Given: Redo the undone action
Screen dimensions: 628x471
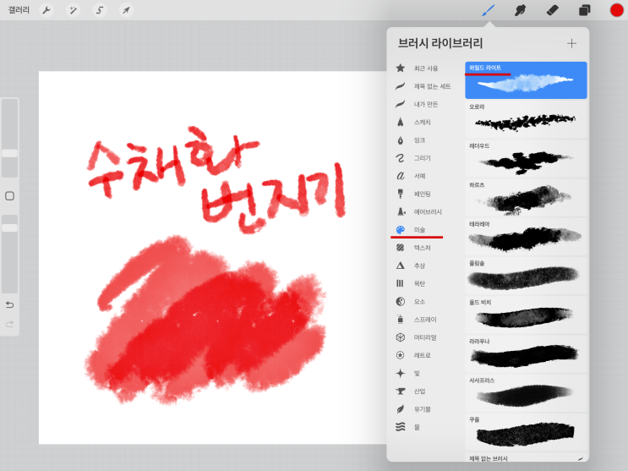Looking at the screenshot, I should pyautogui.click(x=9, y=324).
